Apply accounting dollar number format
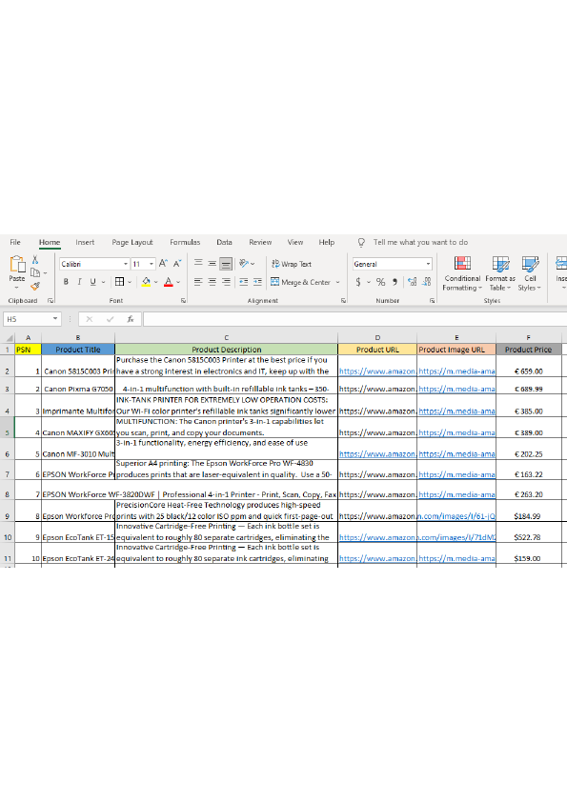 tap(358, 282)
